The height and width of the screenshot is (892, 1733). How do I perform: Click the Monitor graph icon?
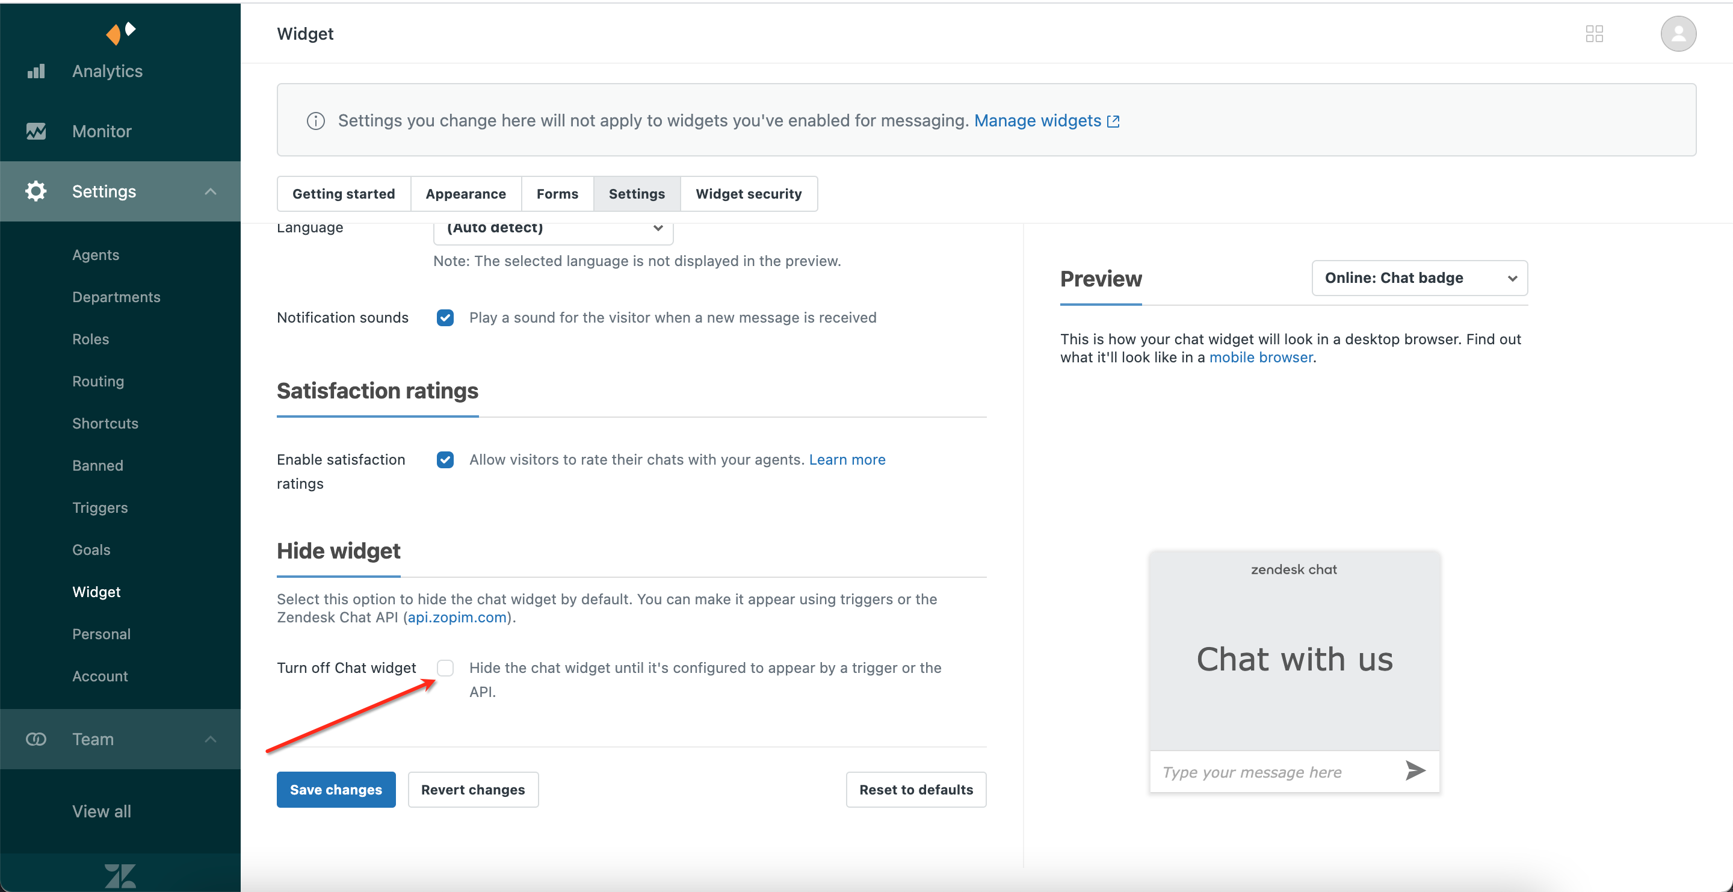tap(36, 131)
